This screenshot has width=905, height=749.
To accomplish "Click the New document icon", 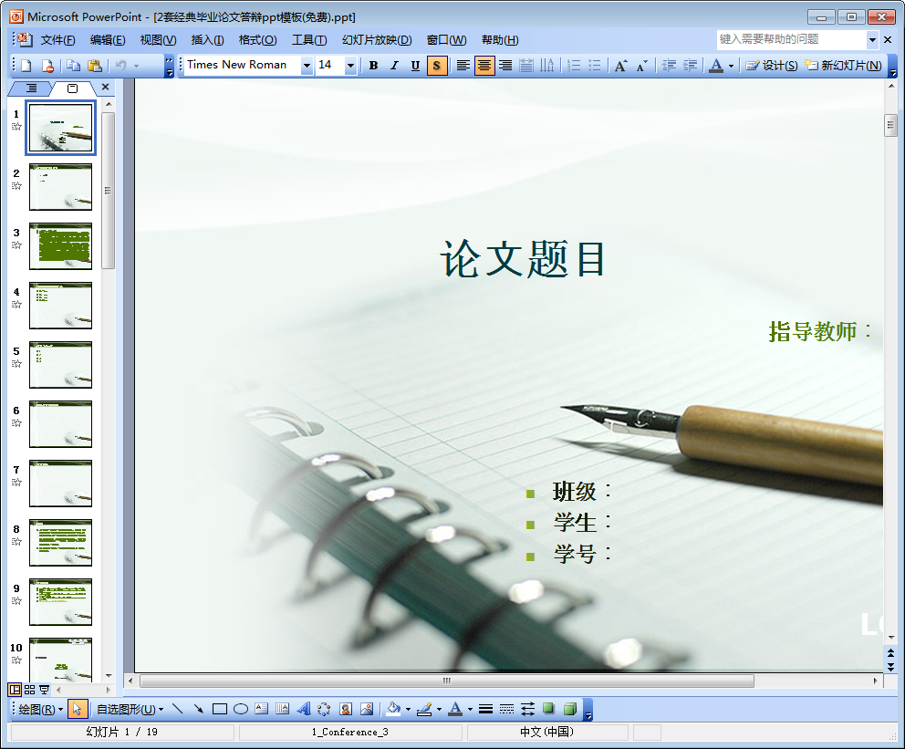I will (x=26, y=65).
